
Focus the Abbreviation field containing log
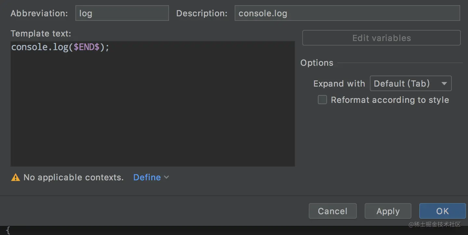tap(122, 13)
